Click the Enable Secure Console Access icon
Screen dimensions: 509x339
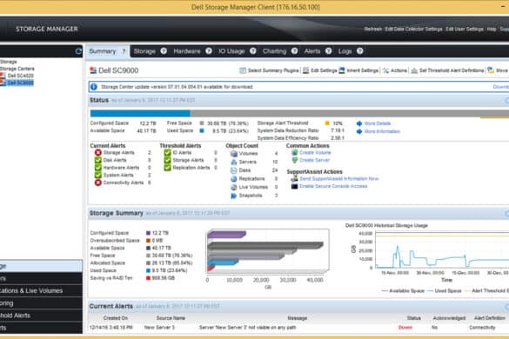click(294, 186)
